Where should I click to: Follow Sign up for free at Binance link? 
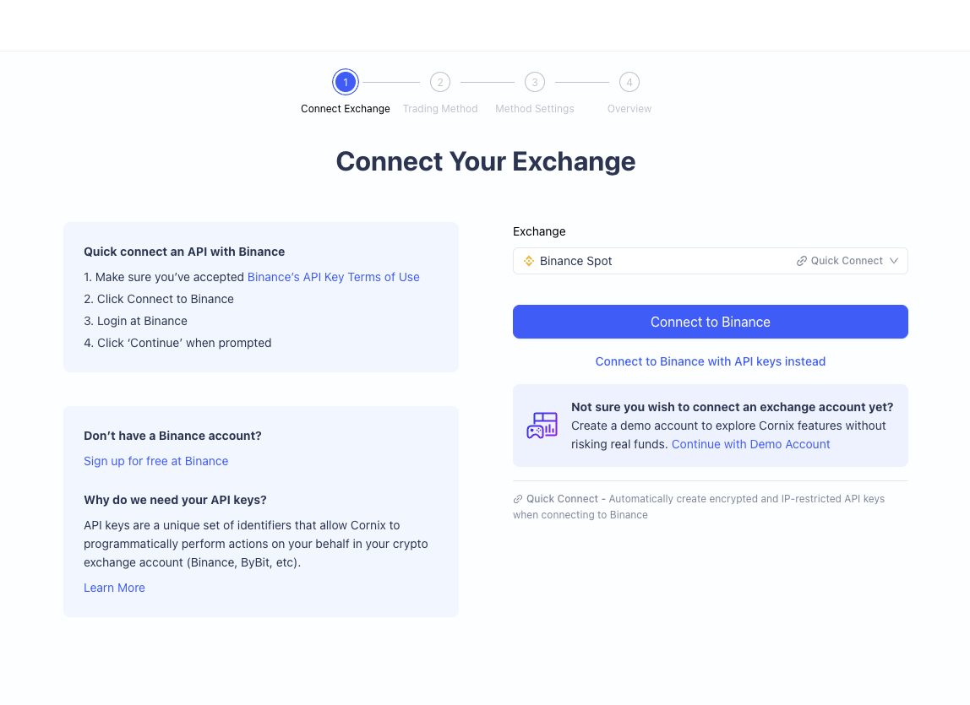coord(155,461)
